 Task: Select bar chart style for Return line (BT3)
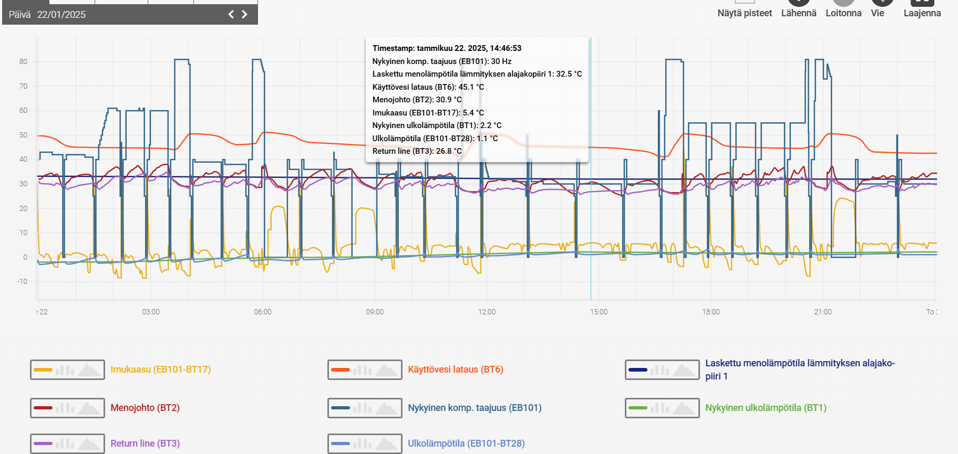click(x=65, y=444)
